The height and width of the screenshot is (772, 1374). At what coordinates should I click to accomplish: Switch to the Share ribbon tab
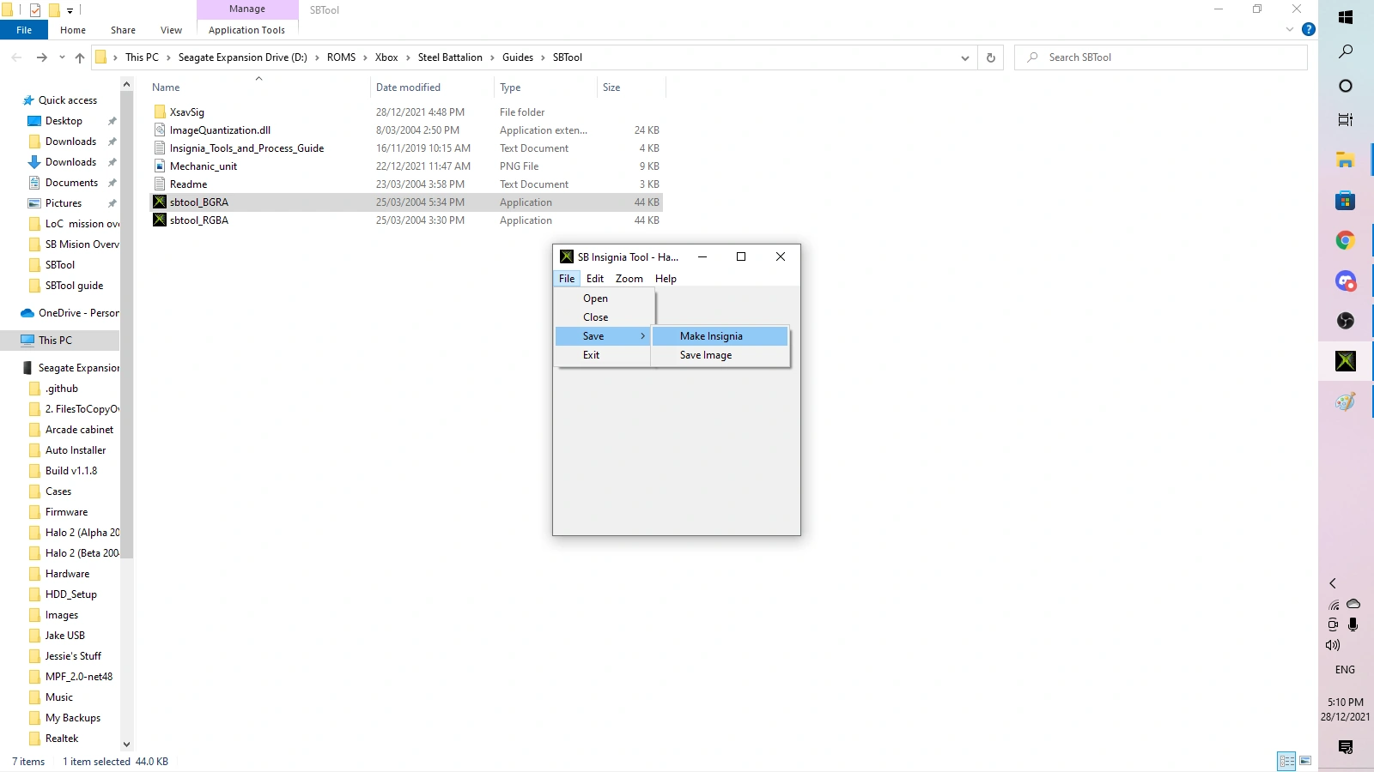point(123,30)
